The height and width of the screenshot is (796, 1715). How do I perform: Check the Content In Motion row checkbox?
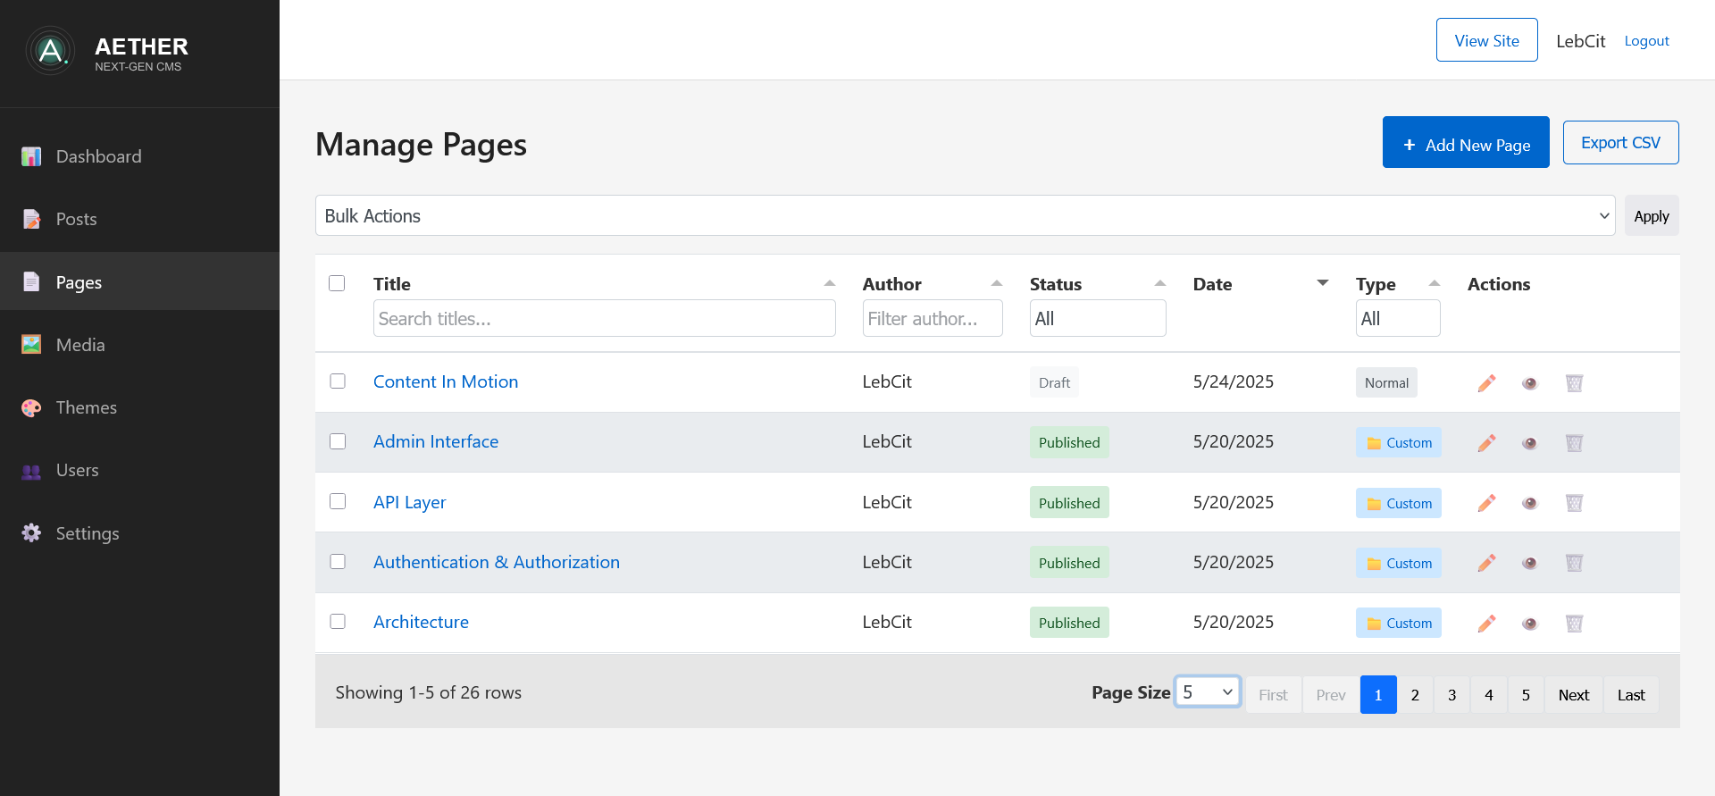[x=338, y=381]
